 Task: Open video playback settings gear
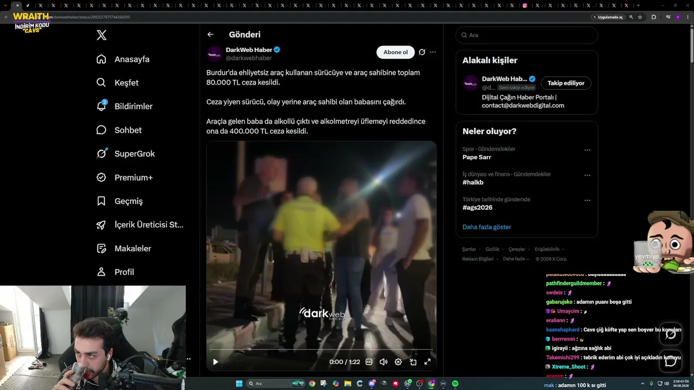pyautogui.click(x=398, y=362)
